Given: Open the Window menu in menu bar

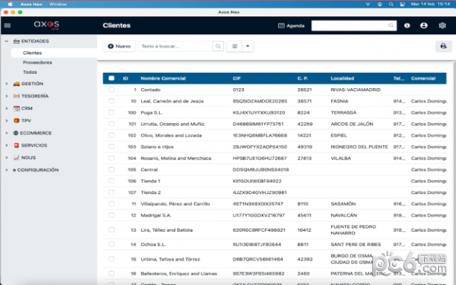Looking at the screenshot, I should (58, 5).
